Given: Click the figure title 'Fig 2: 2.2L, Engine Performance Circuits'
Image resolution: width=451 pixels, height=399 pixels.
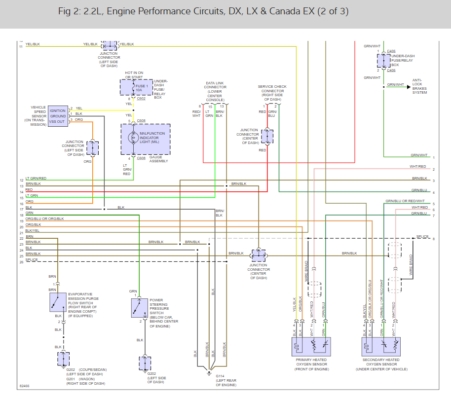Looking at the screenshot, I should [203, 11].
